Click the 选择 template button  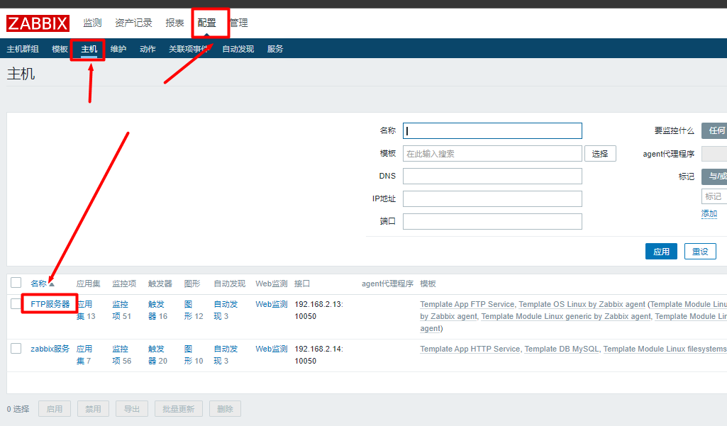coord(600,153)
